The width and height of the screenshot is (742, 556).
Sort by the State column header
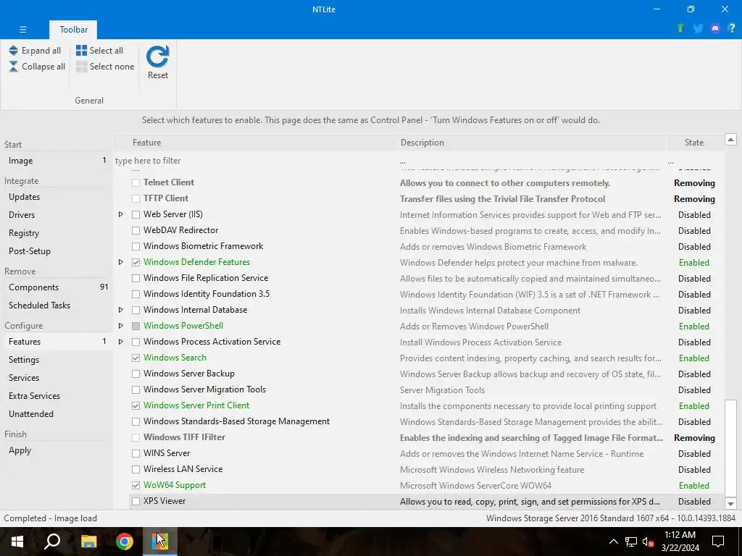[x=694, y=143]
